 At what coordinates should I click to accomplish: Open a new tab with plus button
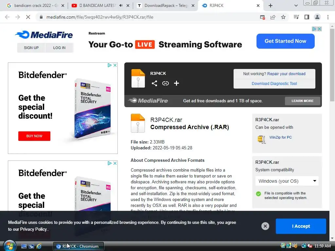[271, 6]
